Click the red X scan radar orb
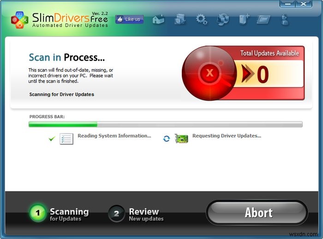The width and height of the screenshot is (323, 239). tap(209, 73)
